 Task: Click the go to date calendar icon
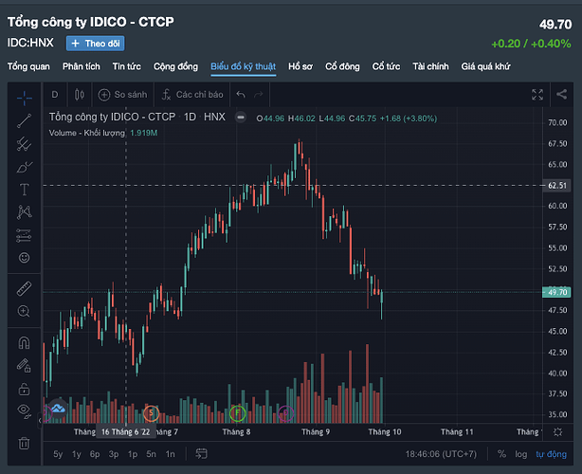tap(202, 453)
